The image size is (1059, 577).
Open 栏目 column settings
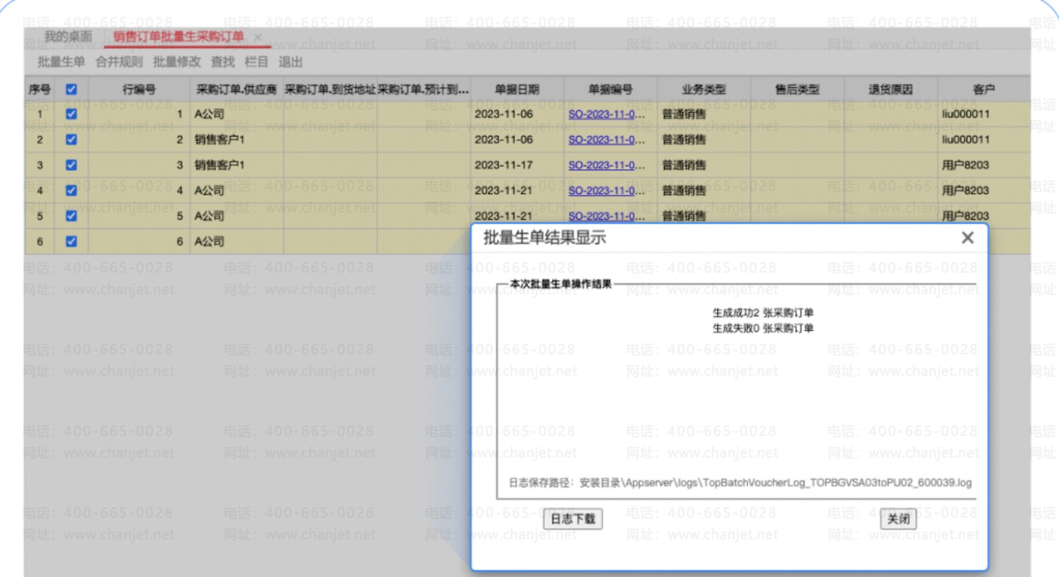click(x=257, y=62)
